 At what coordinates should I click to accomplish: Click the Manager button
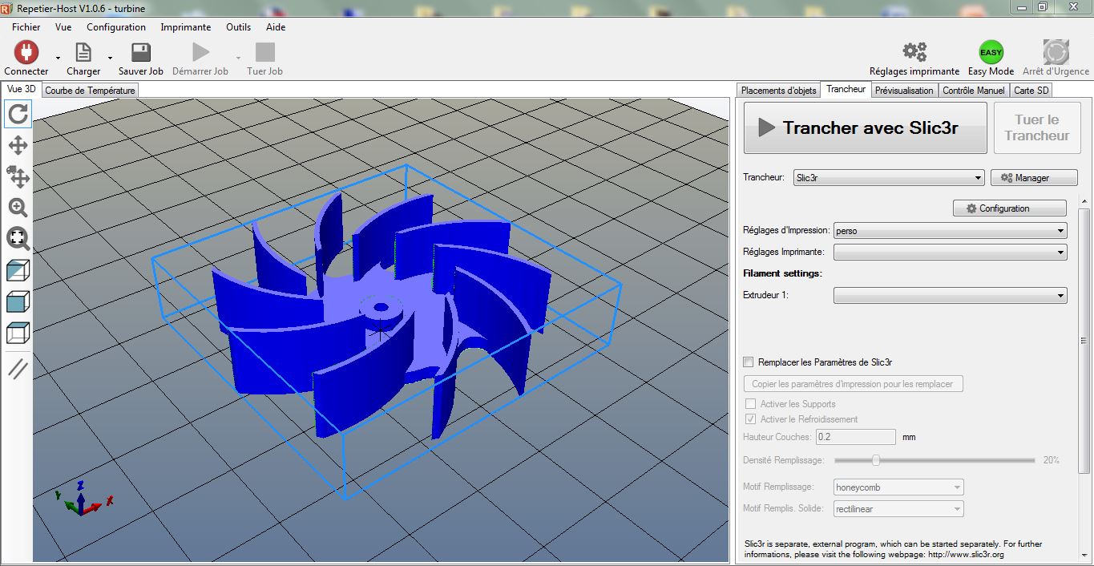click(x=1034, y=178)
